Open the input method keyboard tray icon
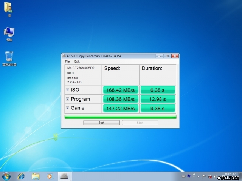Screen dimensions: 242x181 click(x=183, y=176)
